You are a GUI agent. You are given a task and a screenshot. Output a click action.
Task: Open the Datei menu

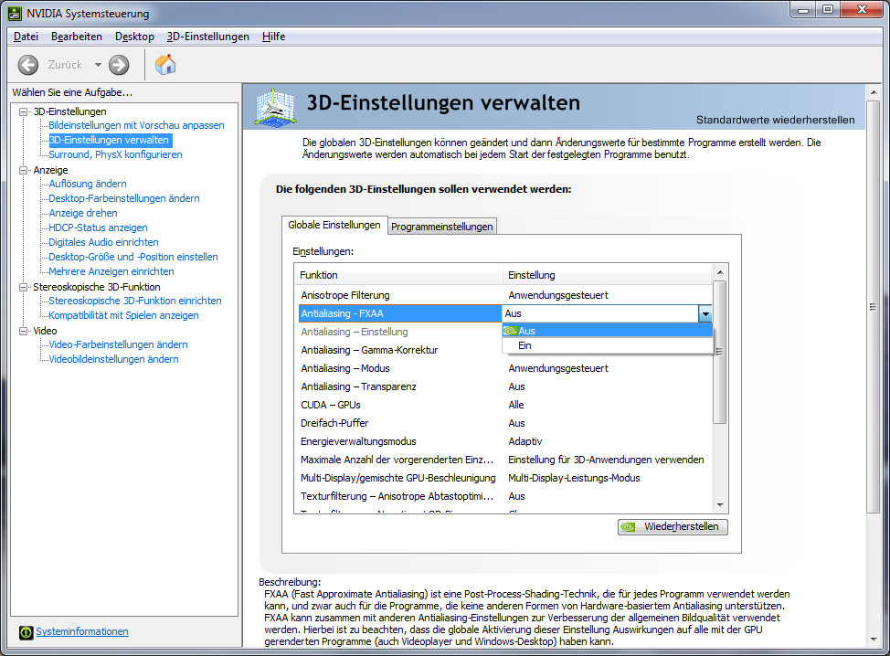pyautogui.click(x=26, y=37)
